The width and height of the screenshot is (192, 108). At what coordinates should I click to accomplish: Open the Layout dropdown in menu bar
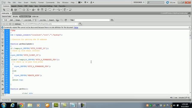(x=80, y=2)
